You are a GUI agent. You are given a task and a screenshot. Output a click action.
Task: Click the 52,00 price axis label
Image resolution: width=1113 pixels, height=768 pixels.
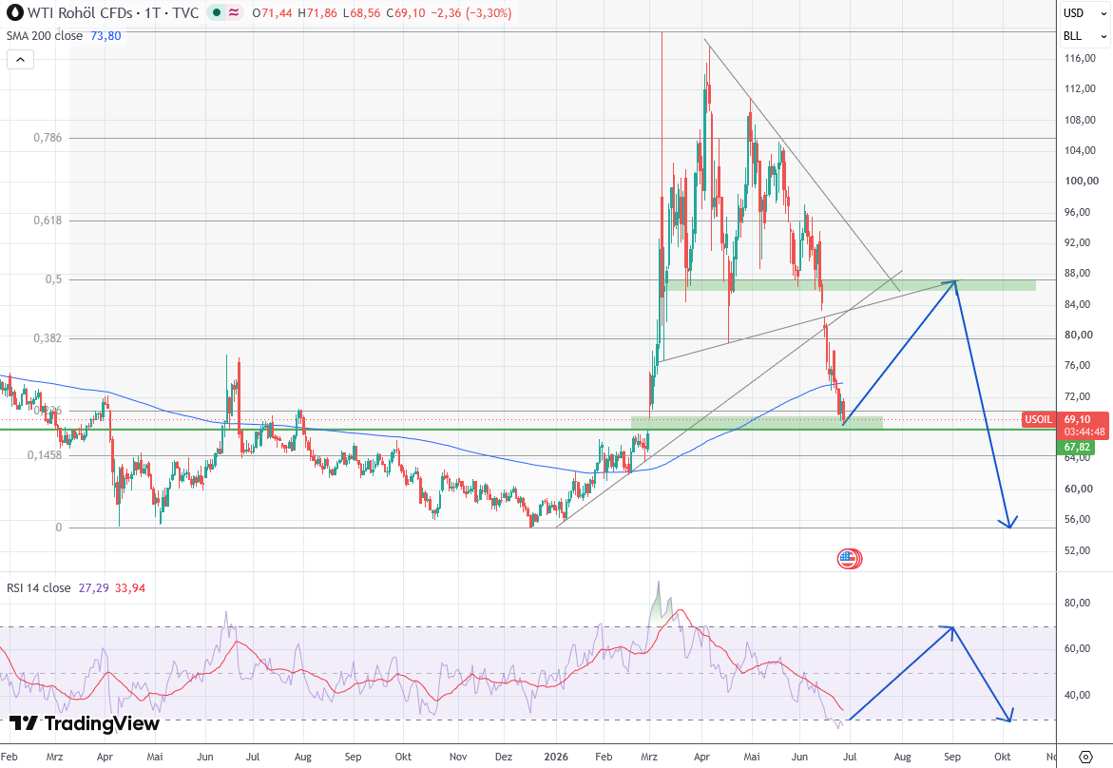[x=1077, y=550]
